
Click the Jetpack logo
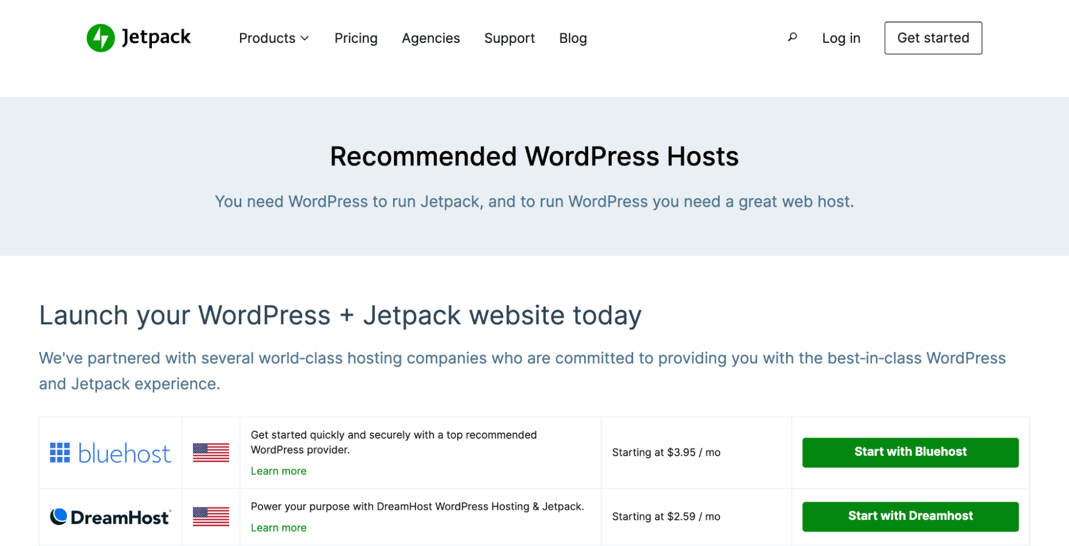[139, 37]
